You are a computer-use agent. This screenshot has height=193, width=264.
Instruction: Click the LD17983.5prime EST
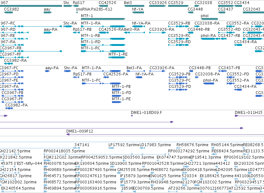point(142,148)
